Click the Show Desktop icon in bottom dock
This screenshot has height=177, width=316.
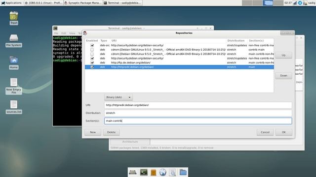pos(133,172)
